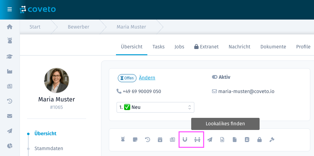Select Übersicht in the left section list

point(45,133)
